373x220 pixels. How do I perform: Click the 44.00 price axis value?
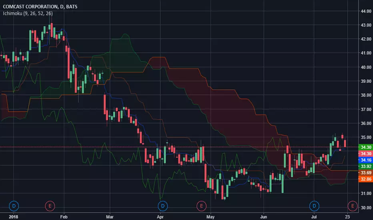pos(366,11)
